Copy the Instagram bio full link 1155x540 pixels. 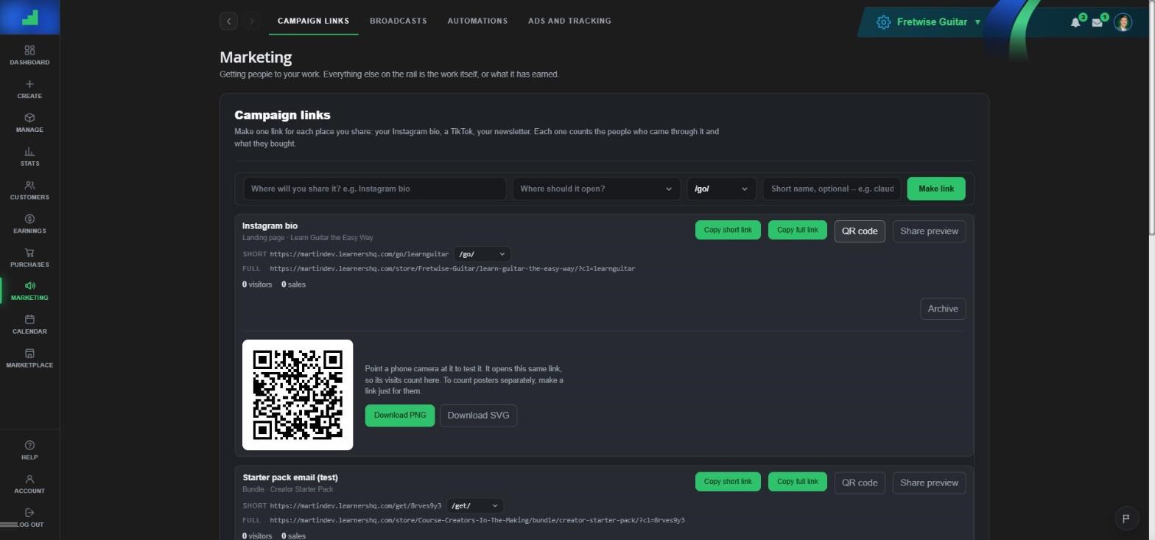pyautogui.click(x=797, y=231)
